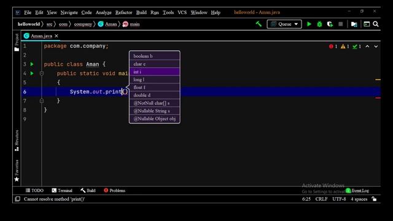Open the Project tool window
The image size is (393, 221).
point(17,42)
